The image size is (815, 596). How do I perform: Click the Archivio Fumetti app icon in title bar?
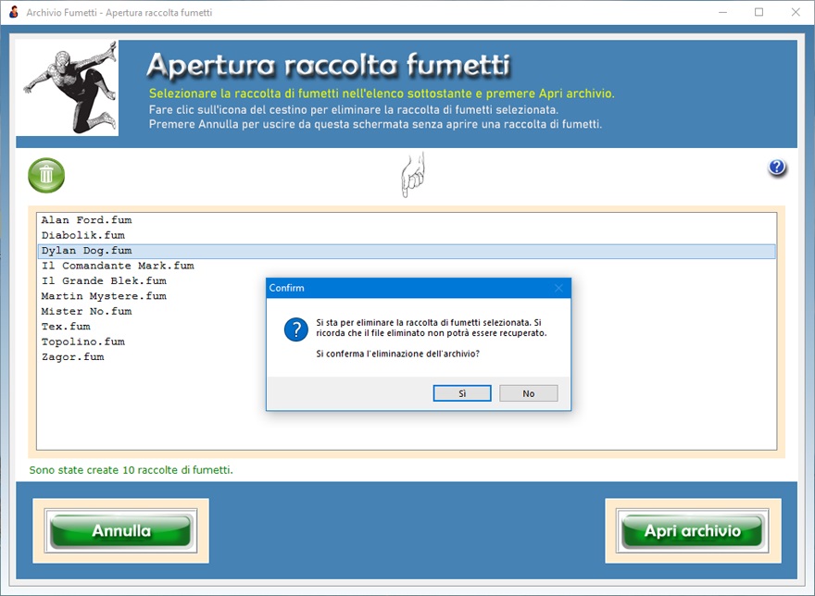14,12
